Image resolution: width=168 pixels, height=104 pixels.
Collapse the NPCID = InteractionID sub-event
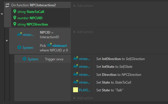[x=7, y=41]
